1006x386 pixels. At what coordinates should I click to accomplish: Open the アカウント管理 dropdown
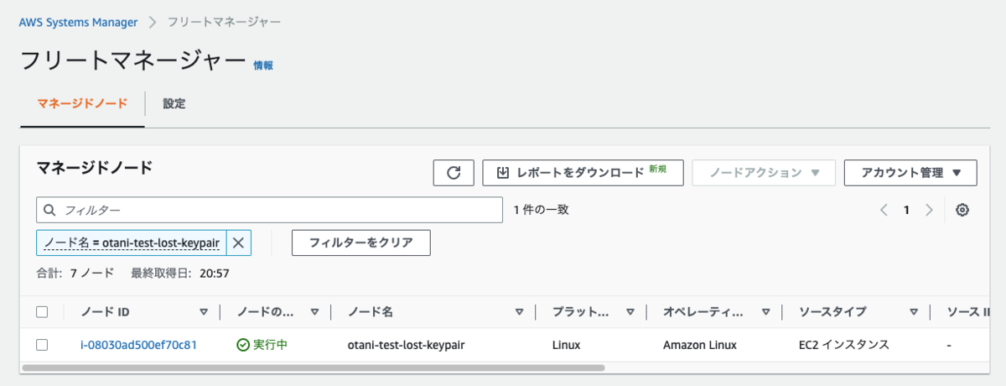pos(910,172)
